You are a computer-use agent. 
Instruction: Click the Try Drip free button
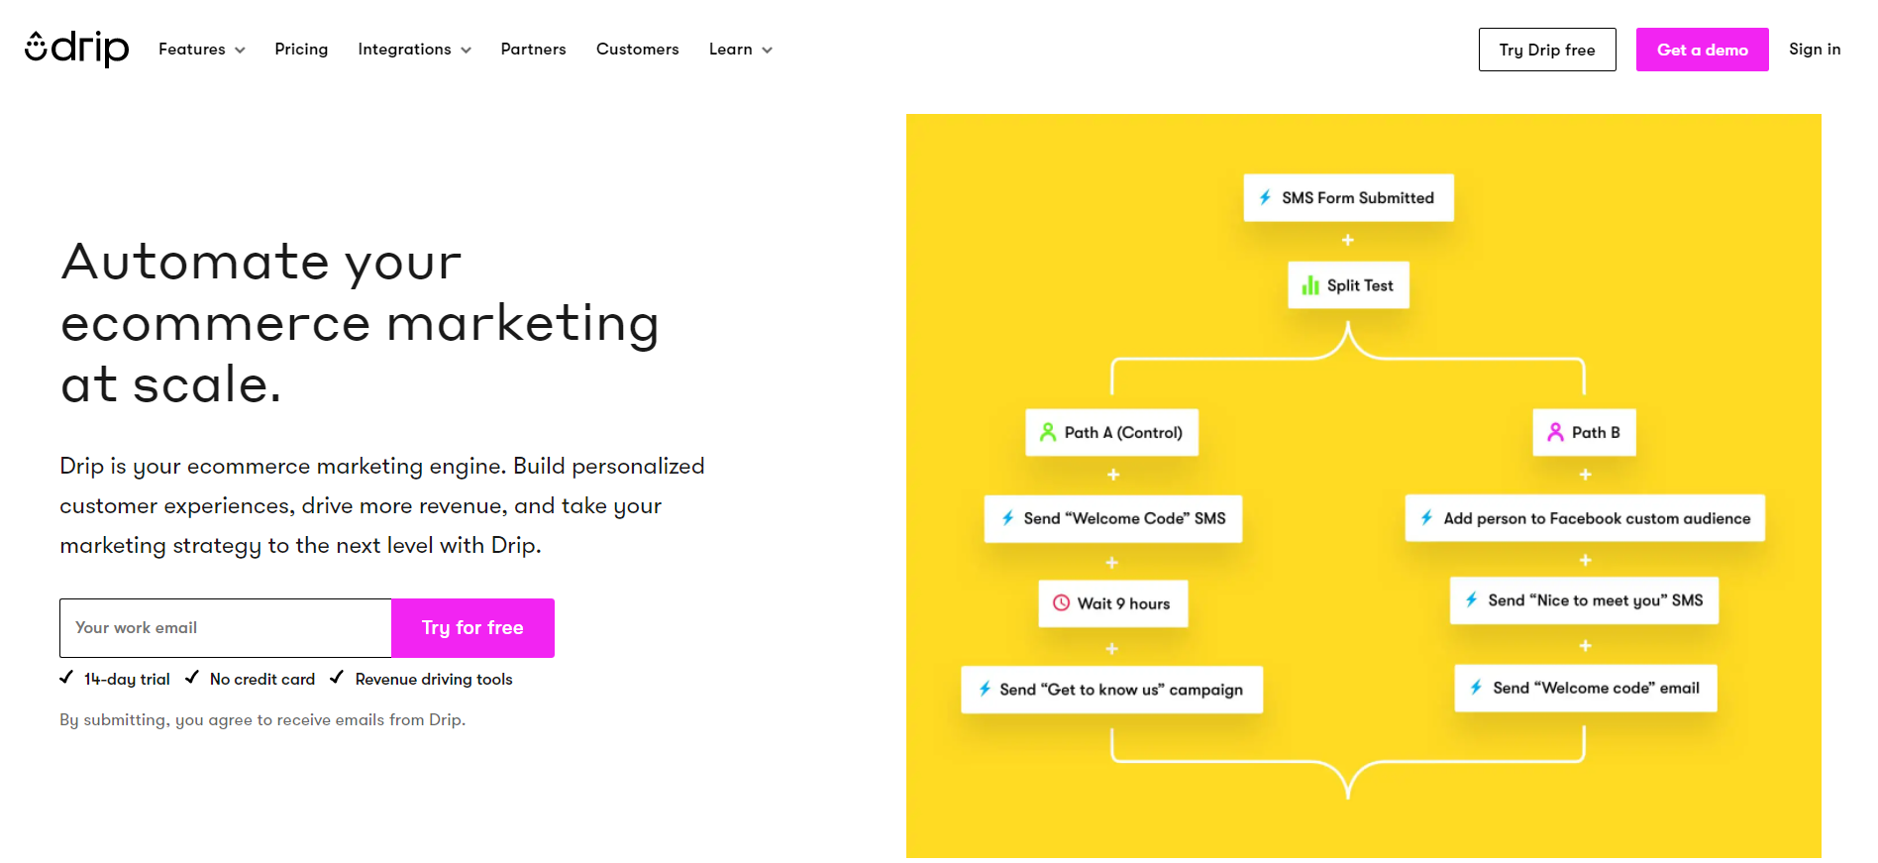pyautogui.click(x=1546, y=50)
